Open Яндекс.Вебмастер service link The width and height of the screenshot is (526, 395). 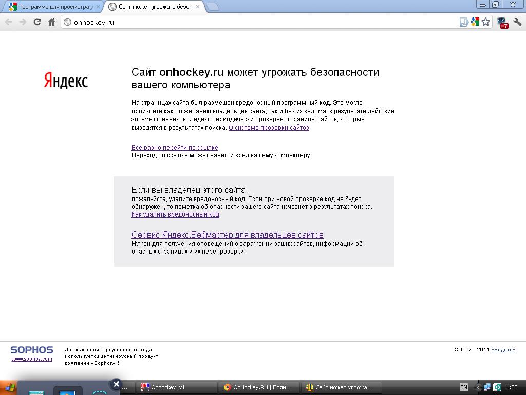pos(228,235)
